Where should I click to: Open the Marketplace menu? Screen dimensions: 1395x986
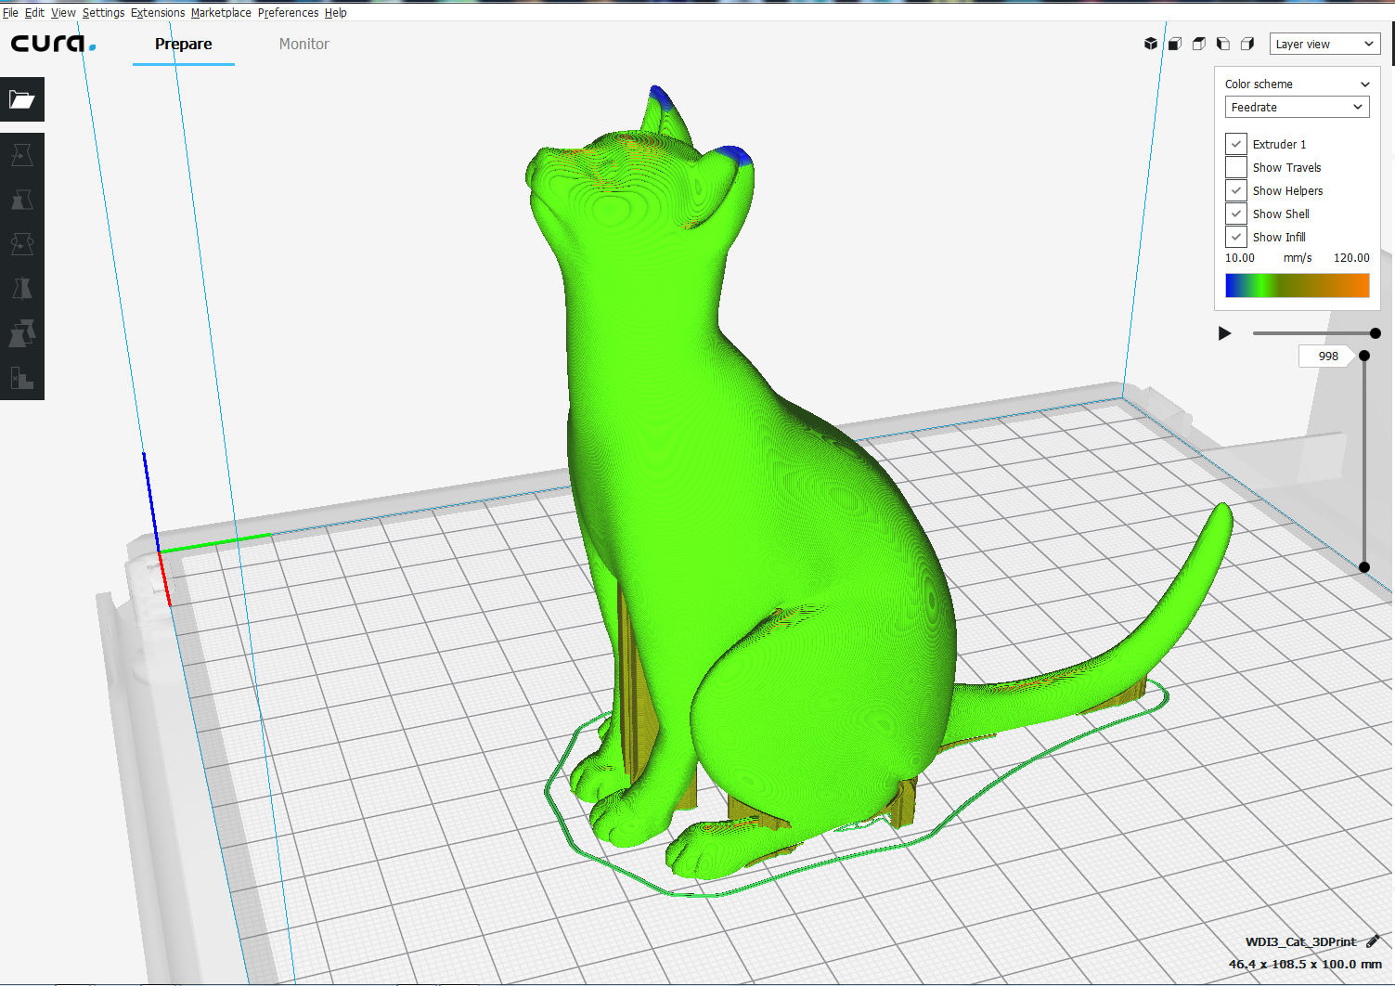221,13
